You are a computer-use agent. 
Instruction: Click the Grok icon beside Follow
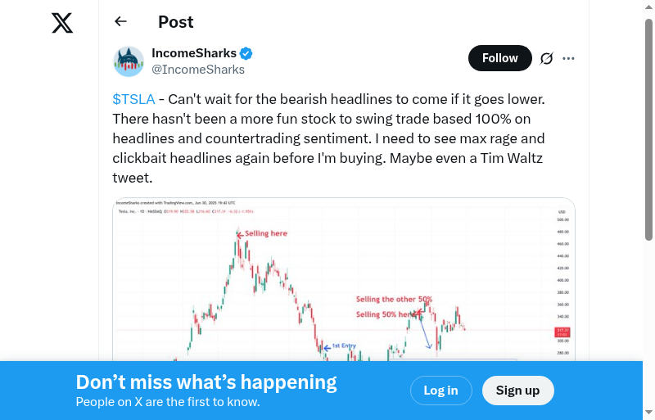(546, 58)
